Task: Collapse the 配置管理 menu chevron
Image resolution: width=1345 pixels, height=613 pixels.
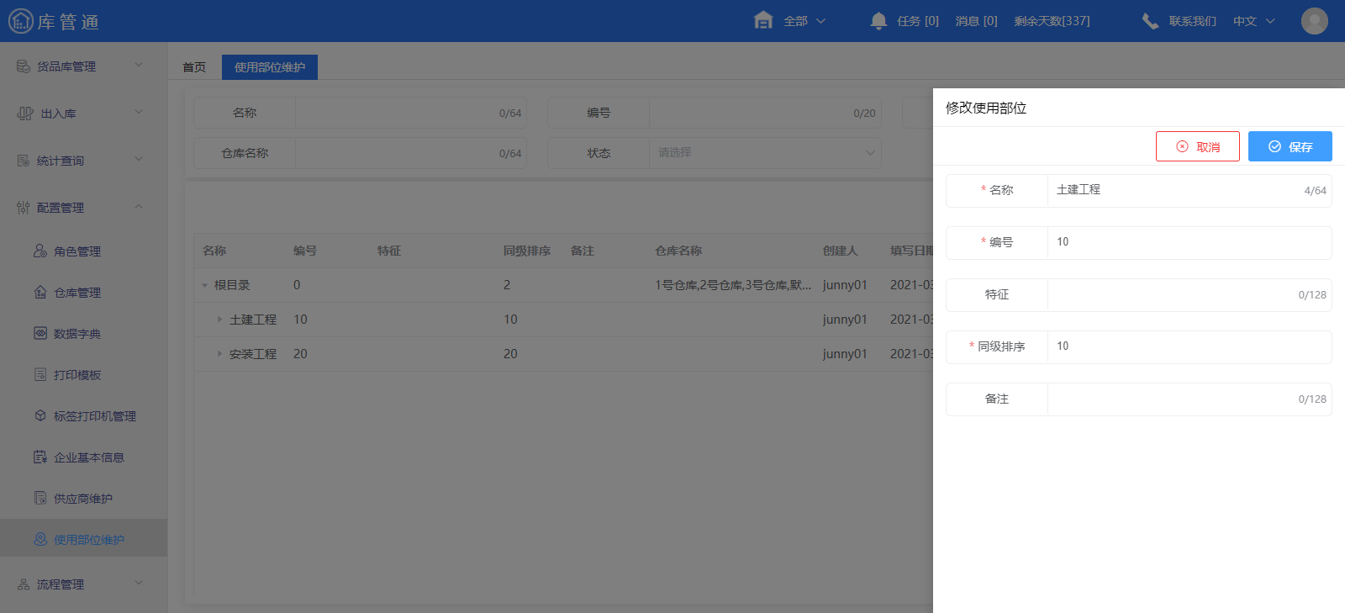Action: pyautogui.click(x=139, y=206)
